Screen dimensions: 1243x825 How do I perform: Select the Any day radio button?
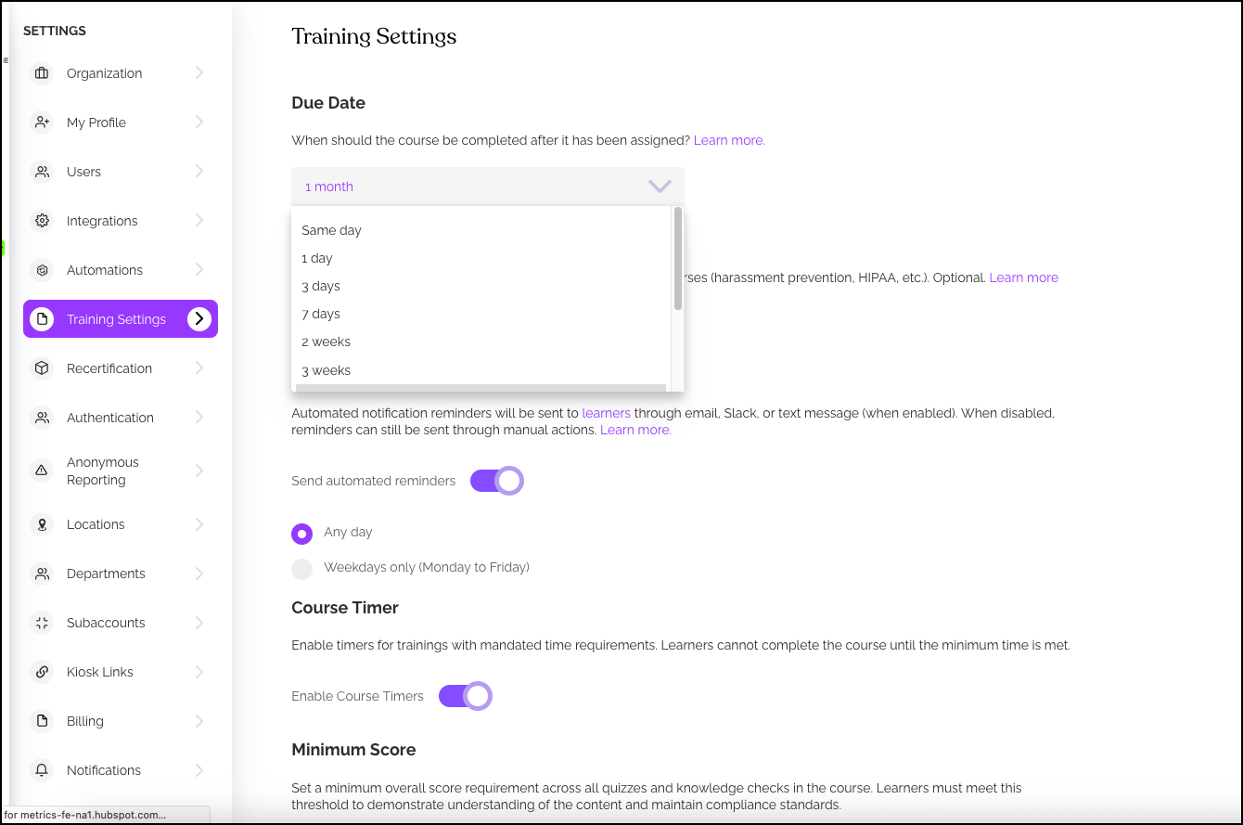click(302, 534)
